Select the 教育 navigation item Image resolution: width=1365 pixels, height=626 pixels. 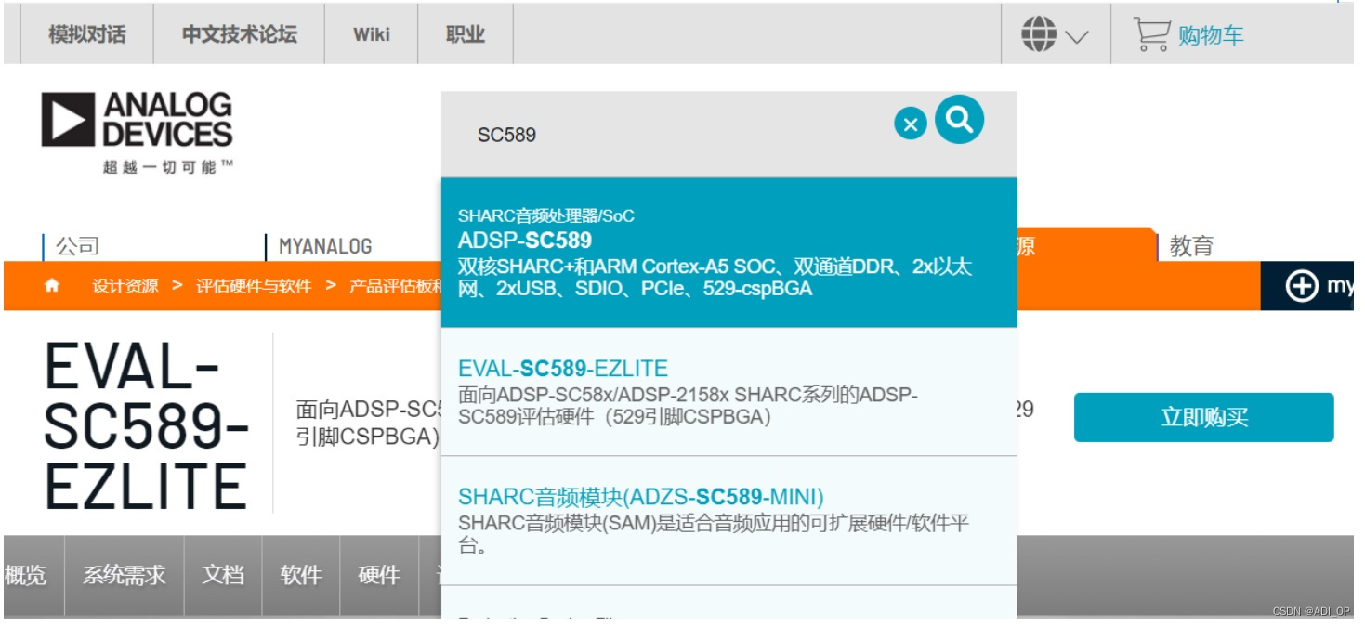[1192, 246]
